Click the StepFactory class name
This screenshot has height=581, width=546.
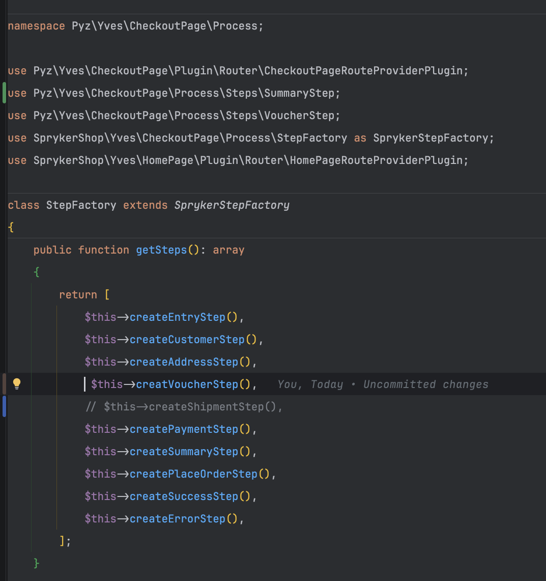point(81,205)
